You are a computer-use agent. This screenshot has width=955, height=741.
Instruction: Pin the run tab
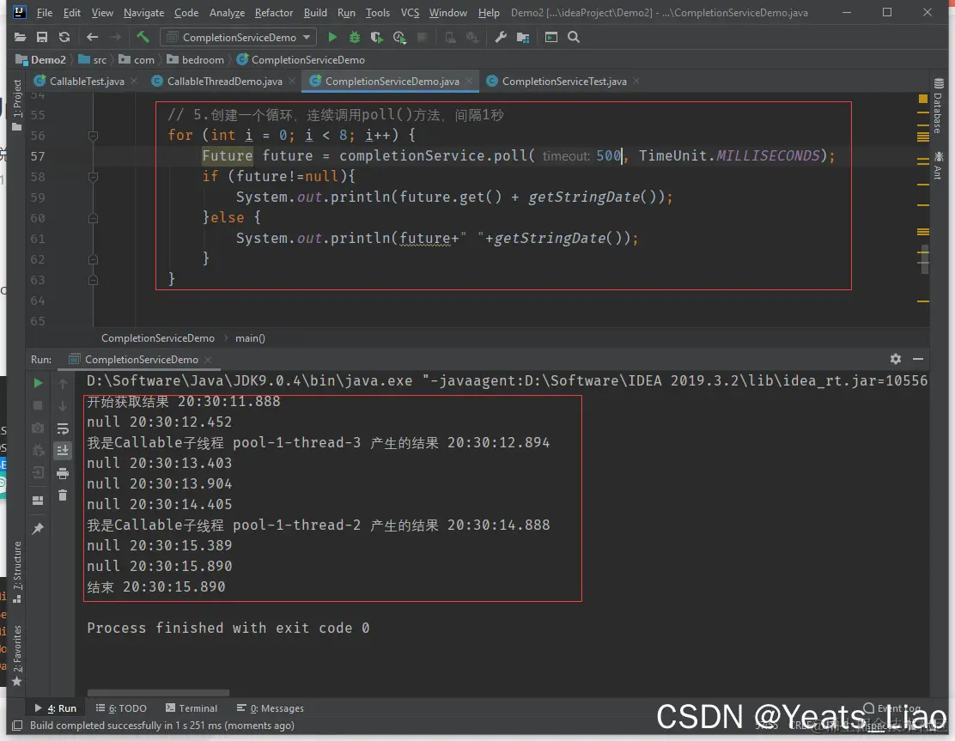click(38, 529)
